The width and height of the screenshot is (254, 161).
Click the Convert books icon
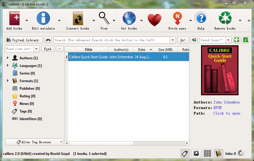click(x=78, y=18)
